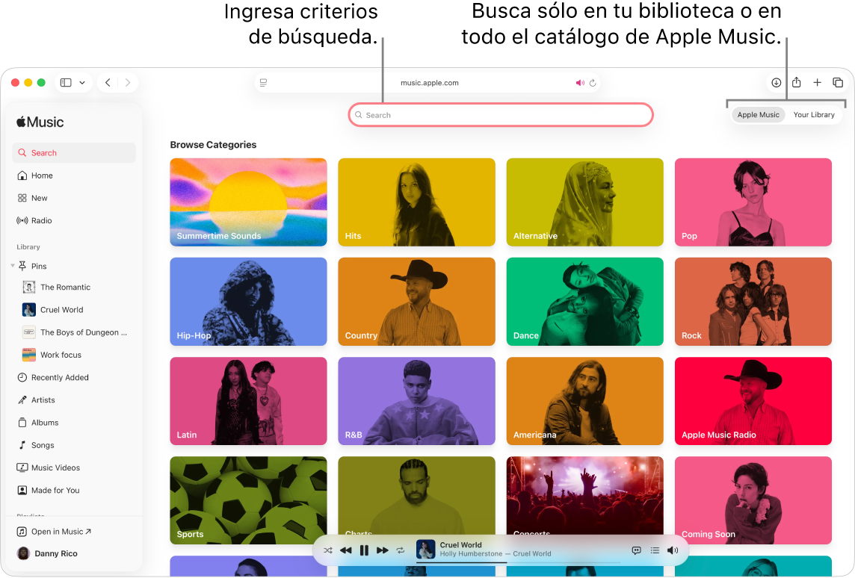Open the Playing Next queue
This screenshot has width=855, height=578.
pos(655,550)
